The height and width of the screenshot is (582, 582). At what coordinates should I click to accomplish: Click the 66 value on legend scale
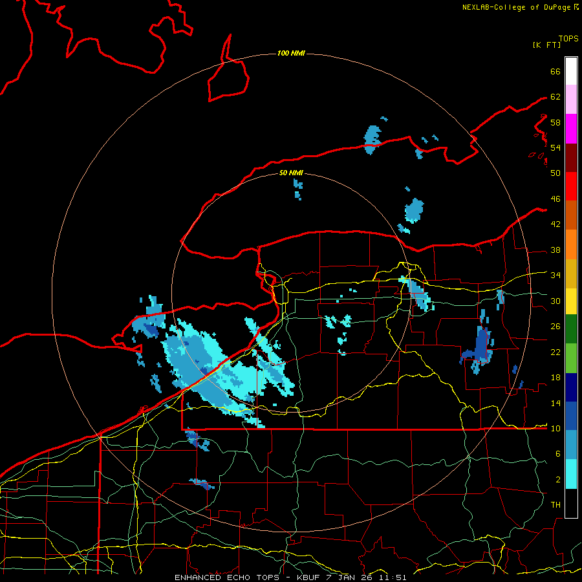click(x=555, y=71)
